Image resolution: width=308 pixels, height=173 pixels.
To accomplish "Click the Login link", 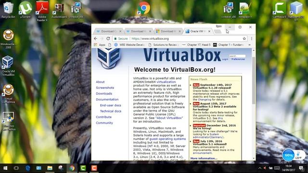I will [225, 59].
